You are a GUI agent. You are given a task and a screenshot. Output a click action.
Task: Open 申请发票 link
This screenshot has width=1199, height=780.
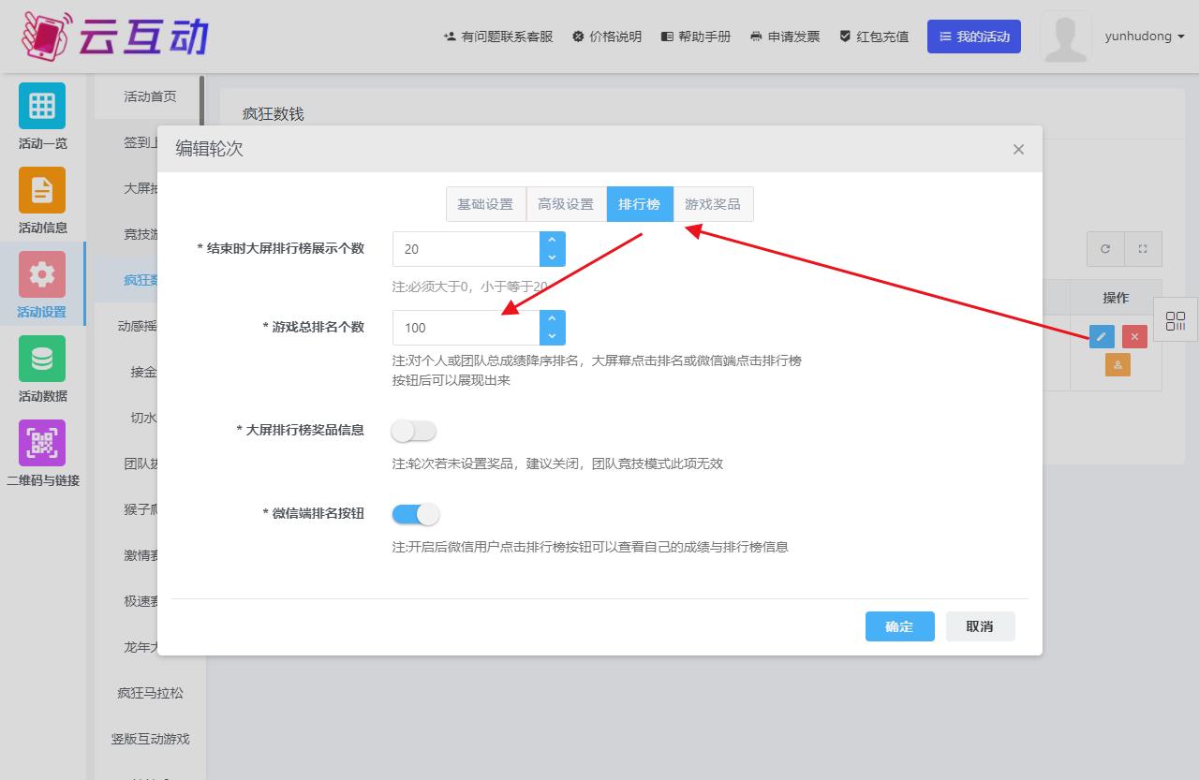[785, 37]
